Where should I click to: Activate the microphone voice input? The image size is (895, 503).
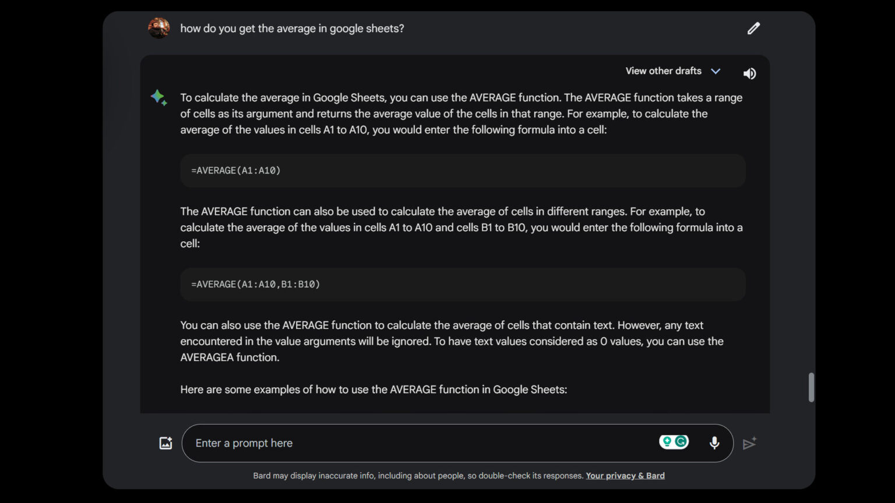coord(714,443)
